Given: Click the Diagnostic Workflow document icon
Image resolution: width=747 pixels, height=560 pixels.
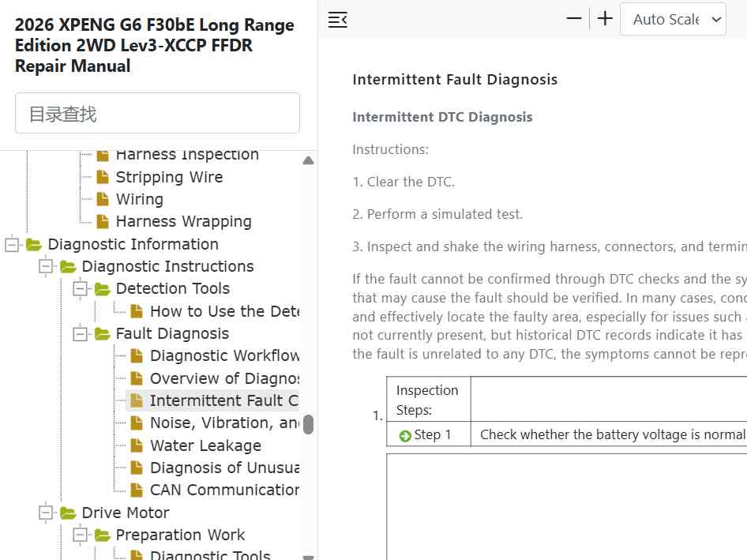Looking at the screenshot, I should 137,356.
